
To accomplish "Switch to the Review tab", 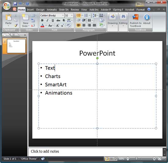I will pos(75,10).
